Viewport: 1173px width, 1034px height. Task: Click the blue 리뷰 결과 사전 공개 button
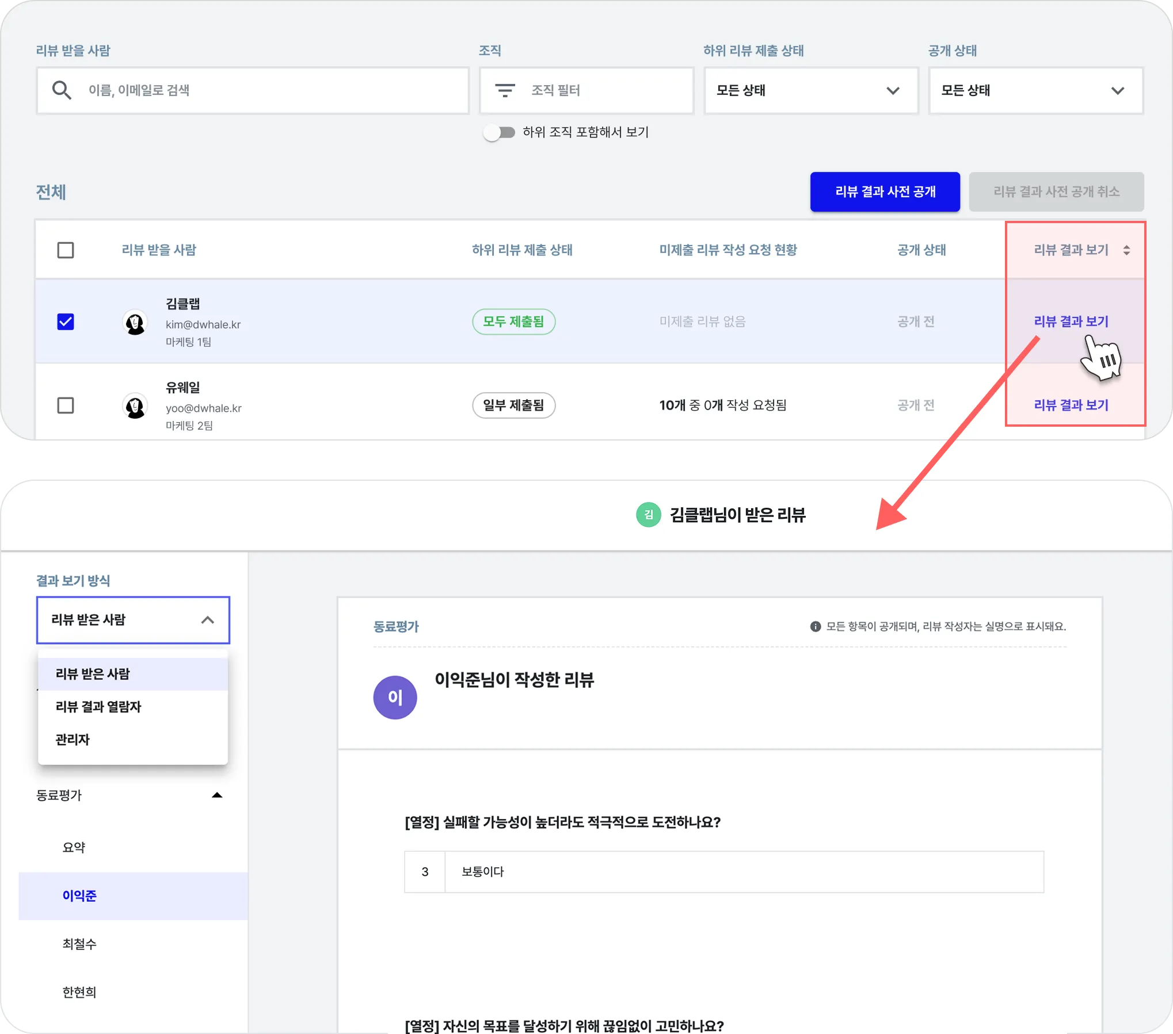[885, 192]
